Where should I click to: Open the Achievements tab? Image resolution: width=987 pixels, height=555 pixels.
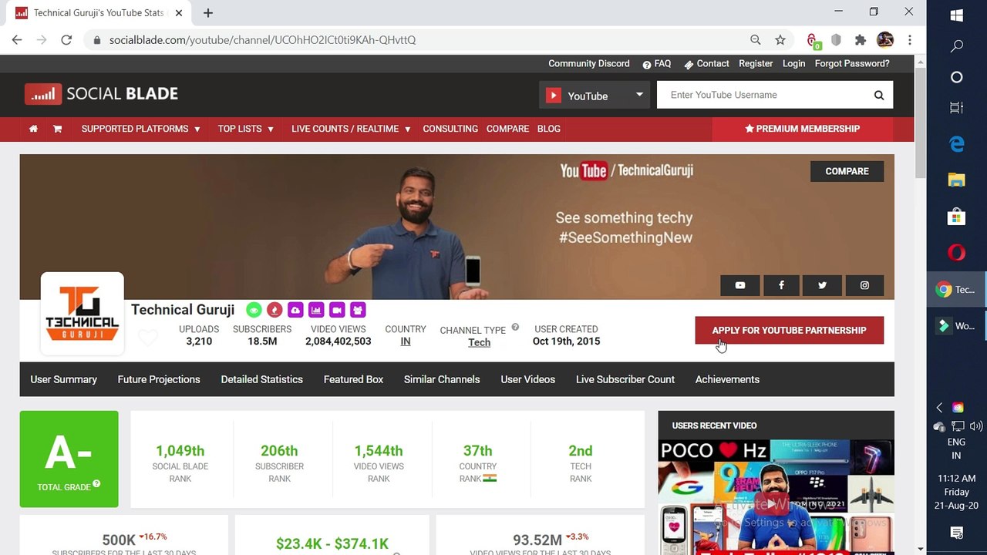pyautogui.click(x=727, y=379)
